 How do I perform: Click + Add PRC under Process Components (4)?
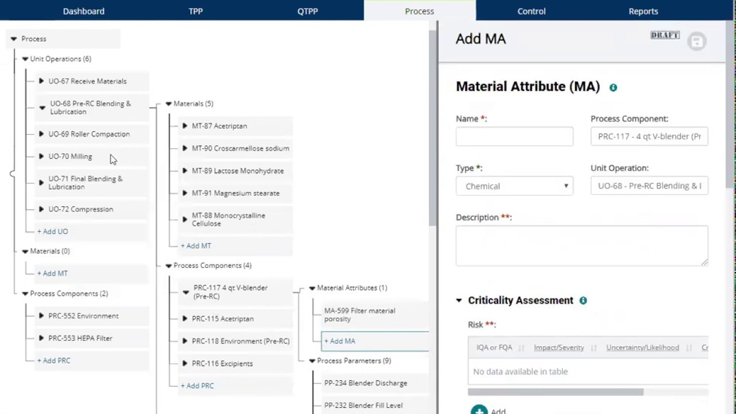(197, 386)
